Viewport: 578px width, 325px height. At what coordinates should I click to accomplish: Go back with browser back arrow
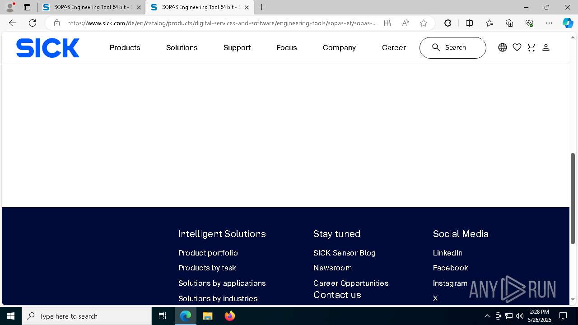click(x=13, y=23)
